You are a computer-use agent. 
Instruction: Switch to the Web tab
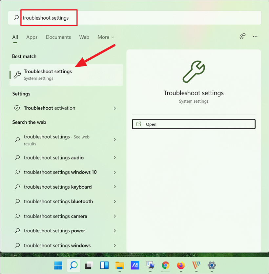(x=84, y=37)
